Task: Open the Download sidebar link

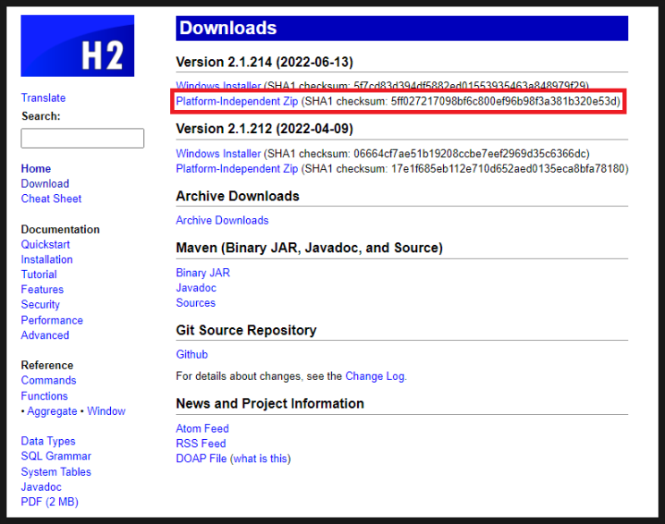Action: pyautogui.click(x=45, y=183)
